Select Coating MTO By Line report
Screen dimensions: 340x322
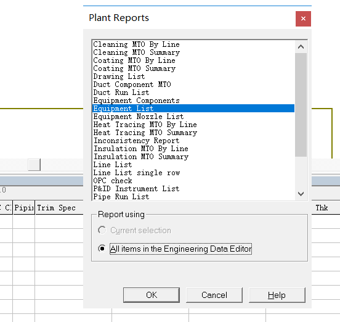[193, 60]
